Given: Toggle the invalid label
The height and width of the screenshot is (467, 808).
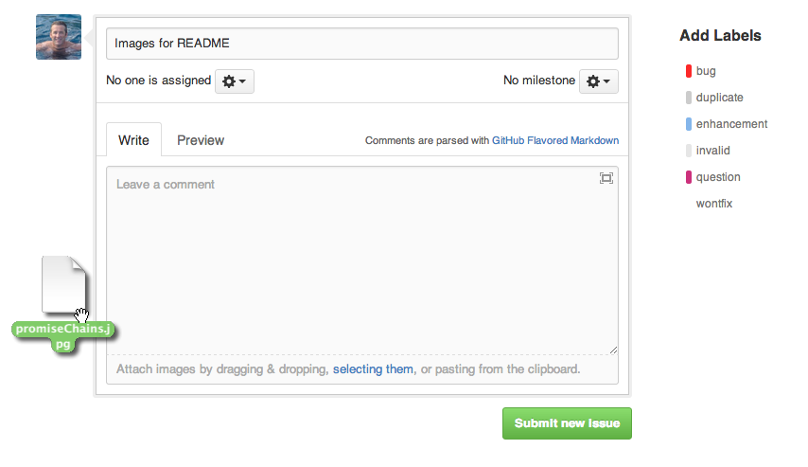Looking at the screenshot, I should point(712,151).
